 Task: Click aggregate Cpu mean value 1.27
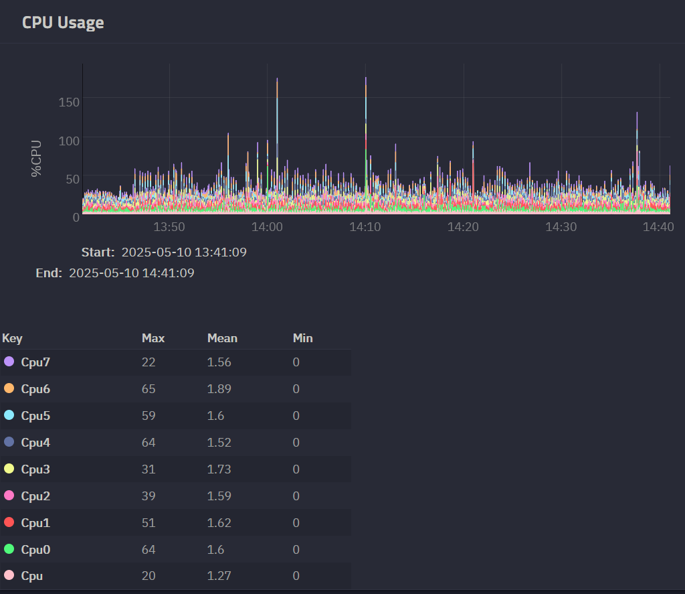click(219, 576)
